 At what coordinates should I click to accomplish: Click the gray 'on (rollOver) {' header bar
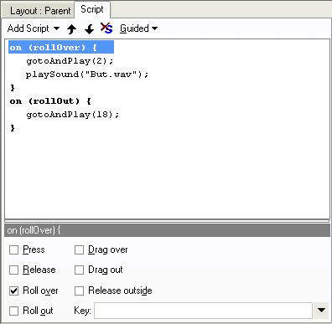(x=167, y=230)
